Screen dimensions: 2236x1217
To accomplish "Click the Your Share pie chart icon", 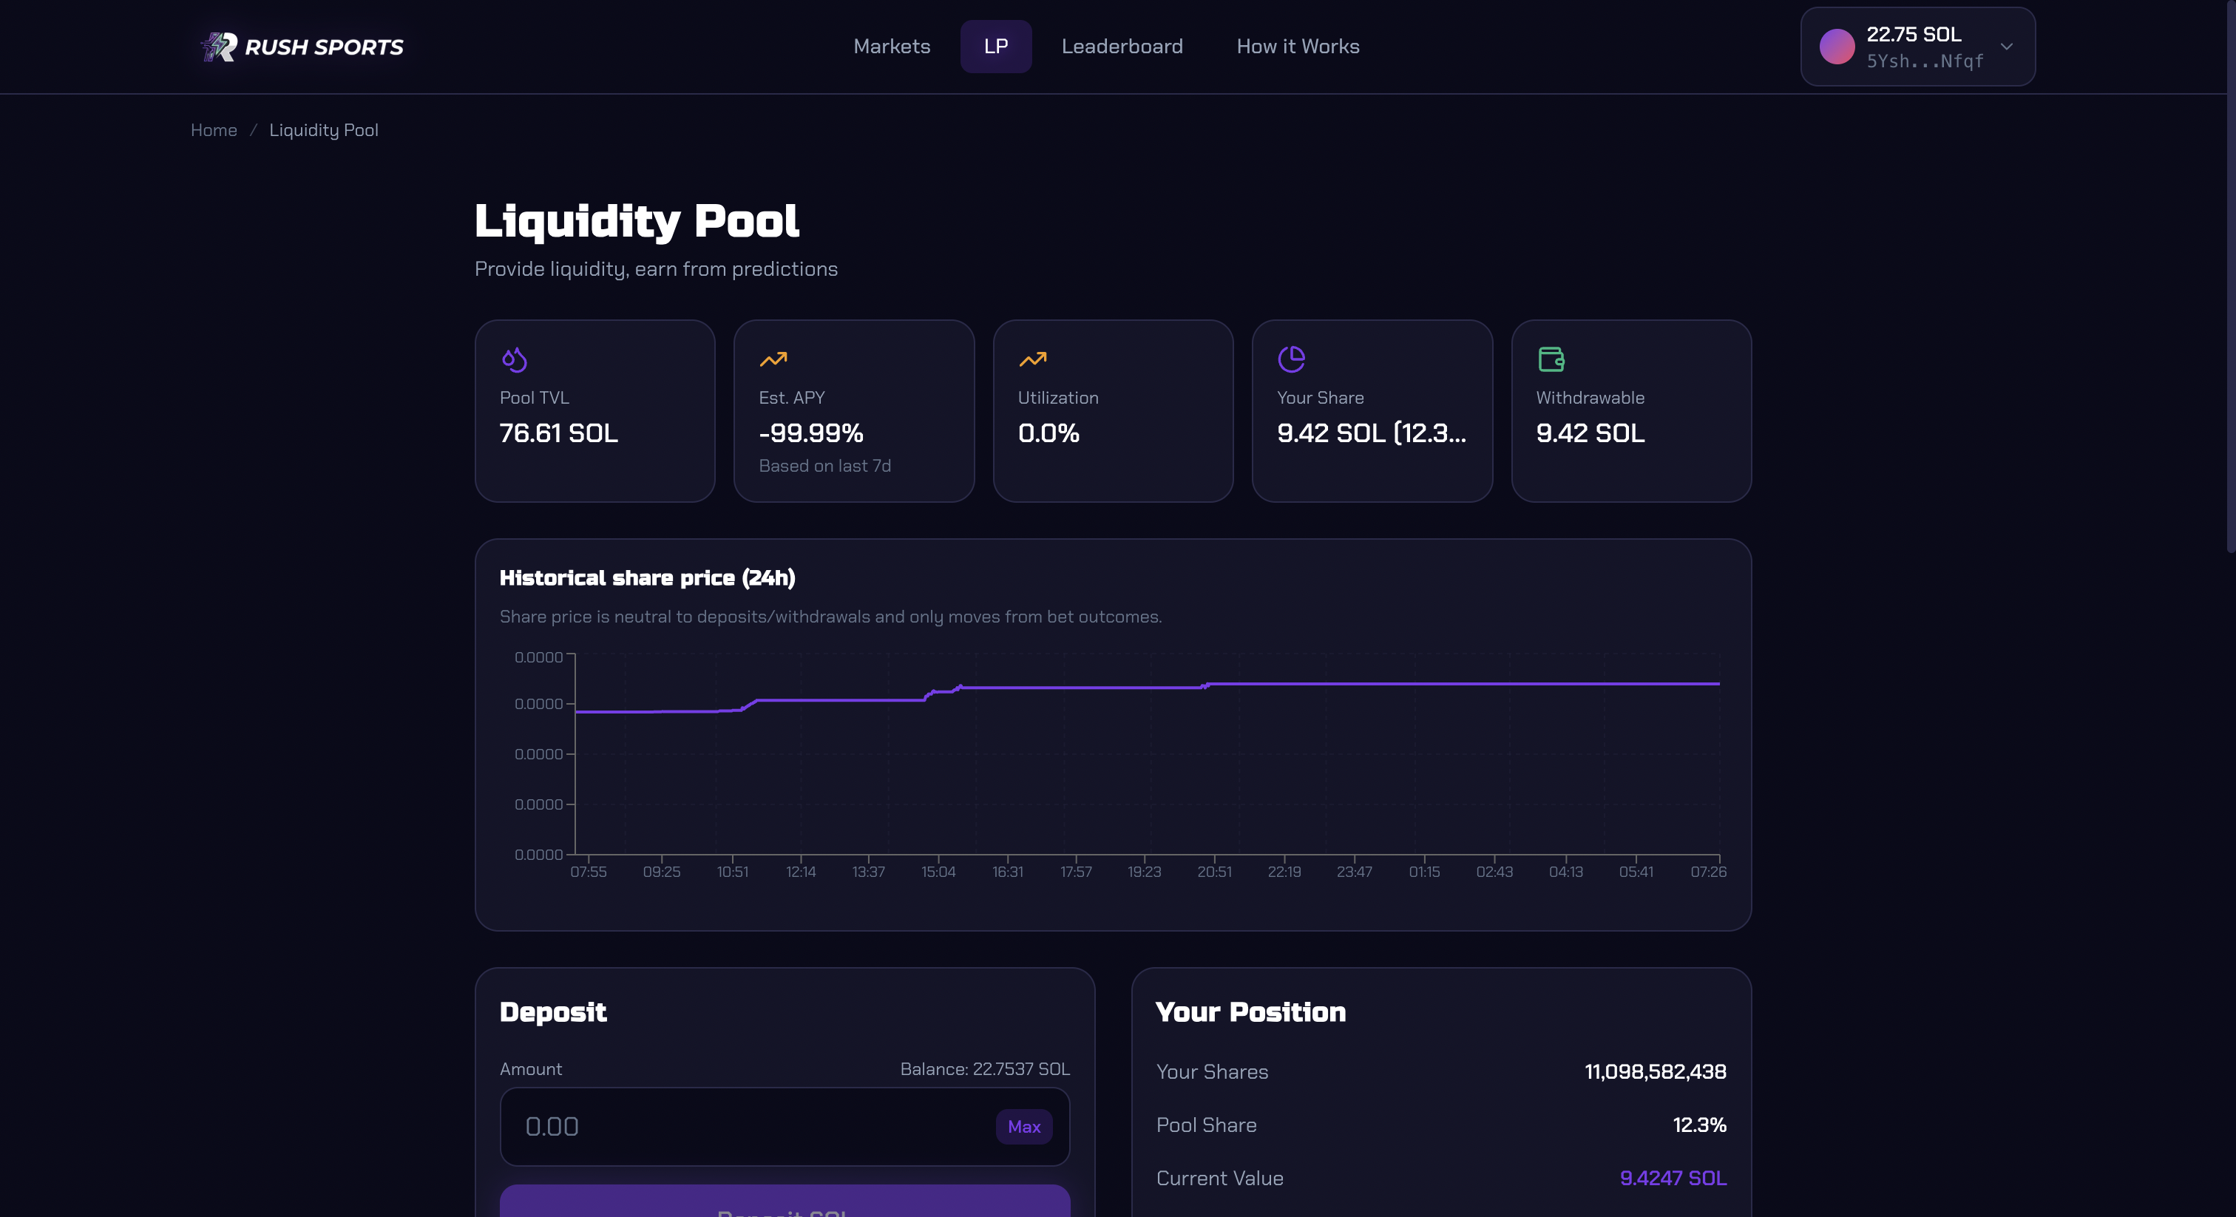I will click(1291, 359).
